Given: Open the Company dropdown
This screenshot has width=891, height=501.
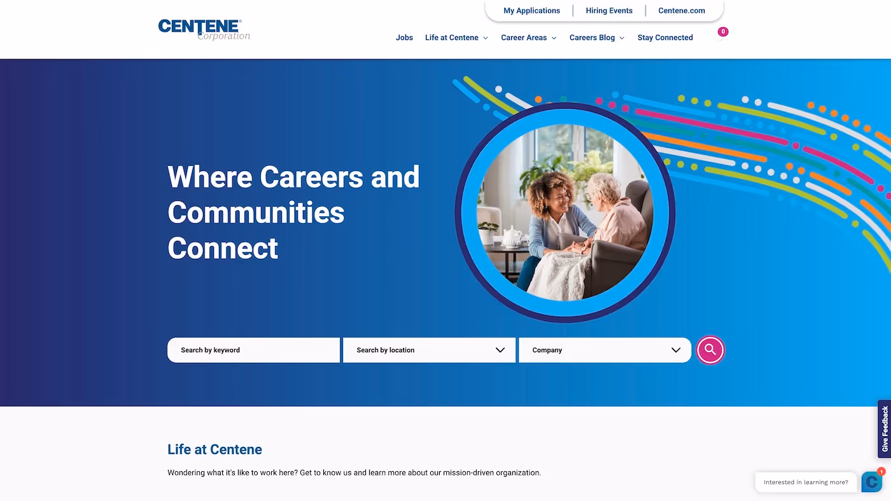Looking at the screenshot, I should pos(676,350).
